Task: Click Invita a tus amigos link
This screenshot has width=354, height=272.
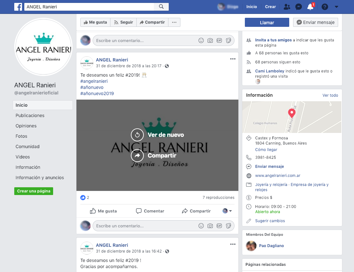Action: [273, 40]
